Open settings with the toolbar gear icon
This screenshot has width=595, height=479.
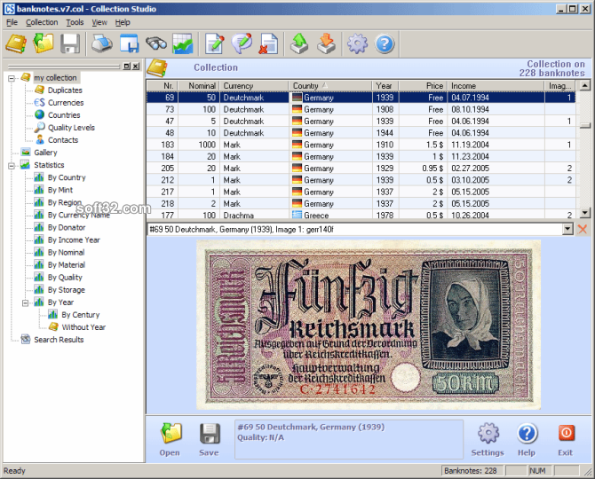(358, 43)
